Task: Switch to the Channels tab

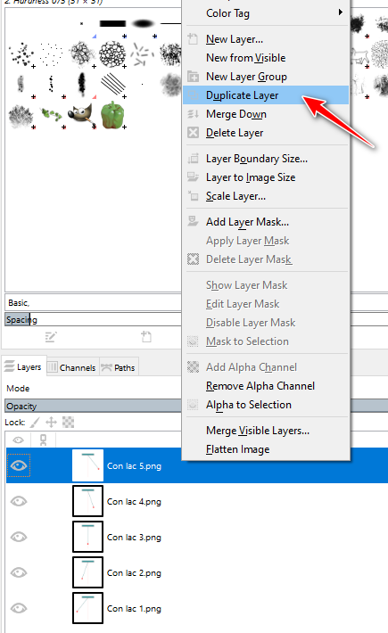Action: click(x=72, y=367)
